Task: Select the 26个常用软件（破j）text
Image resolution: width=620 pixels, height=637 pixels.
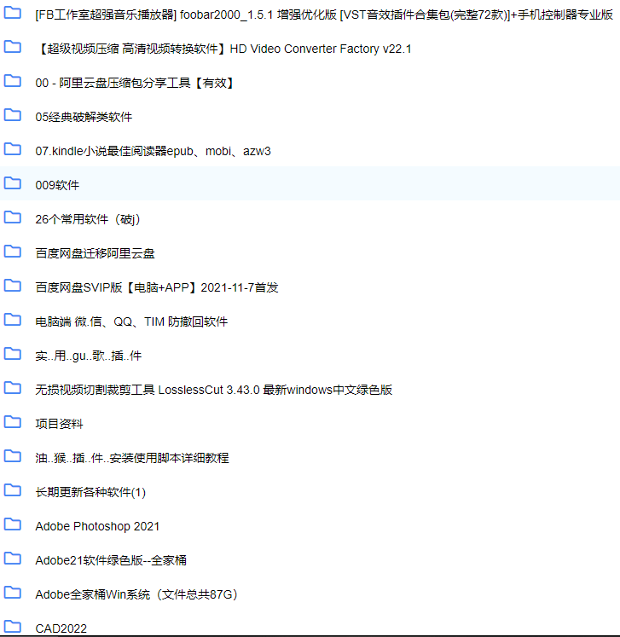Action: (x=87, y=220)
